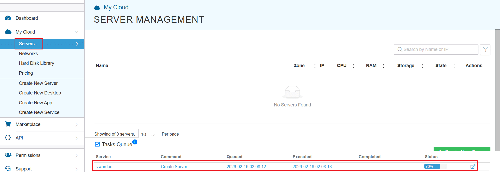Click the Dashboard gauge icon
The width and height of the screenshot is (500, 172).
coord(8,18)
